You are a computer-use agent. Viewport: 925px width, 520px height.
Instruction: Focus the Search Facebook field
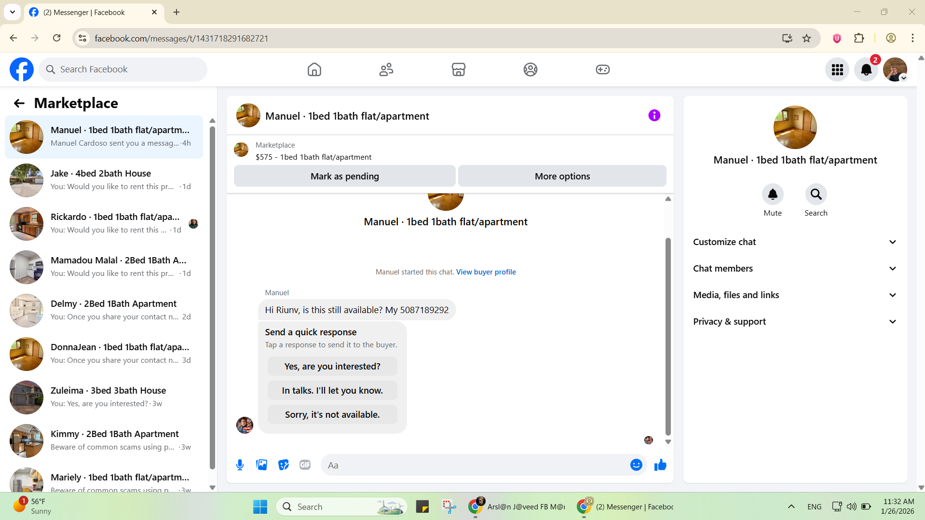[123, 69]
